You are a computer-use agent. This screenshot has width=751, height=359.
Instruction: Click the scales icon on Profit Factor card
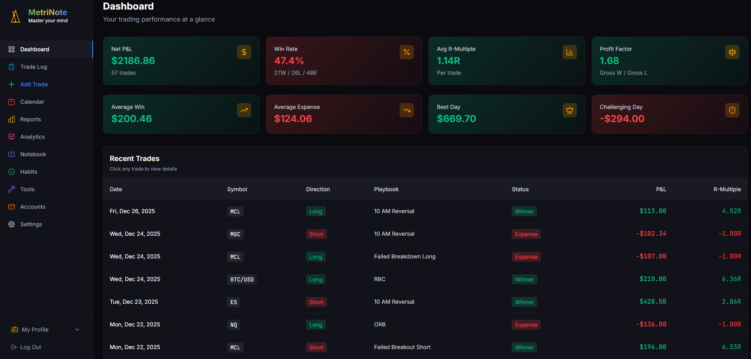732,52
